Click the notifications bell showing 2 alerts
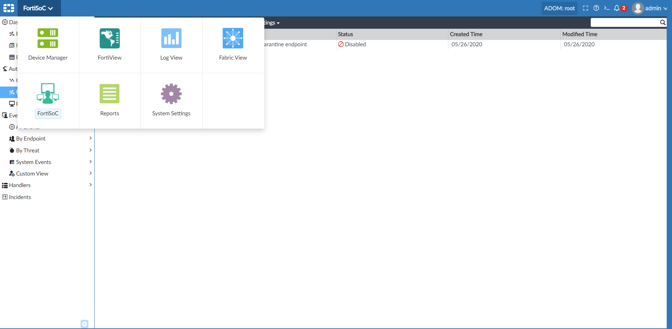 (x=619, y=8)
